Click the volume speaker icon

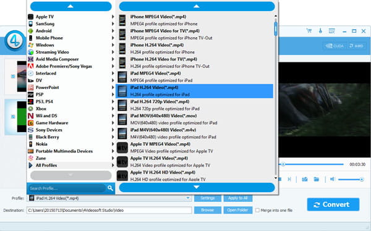333,179
